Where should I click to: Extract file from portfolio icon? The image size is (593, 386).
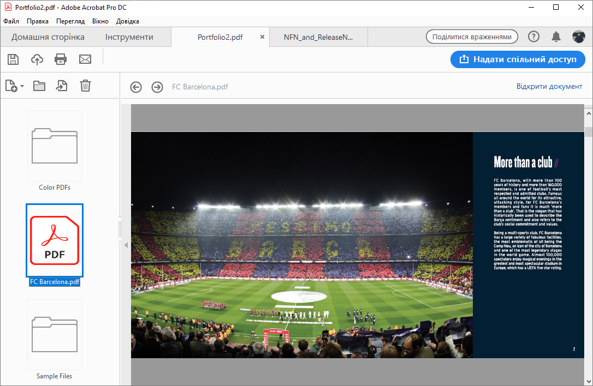pos(62,86)
